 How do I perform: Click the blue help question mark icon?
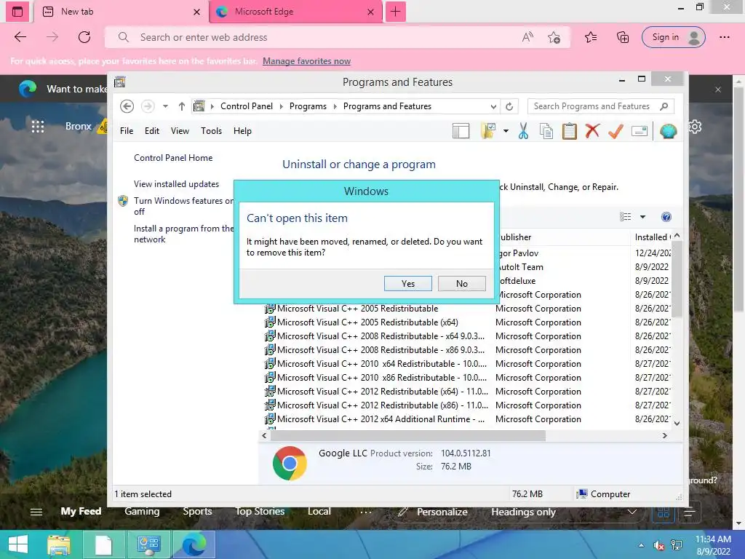pos(666,217)
